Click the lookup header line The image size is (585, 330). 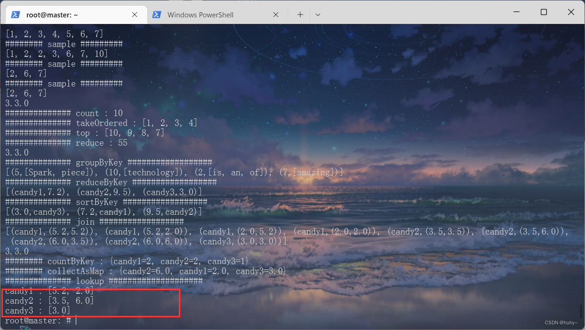pos(104,281)
